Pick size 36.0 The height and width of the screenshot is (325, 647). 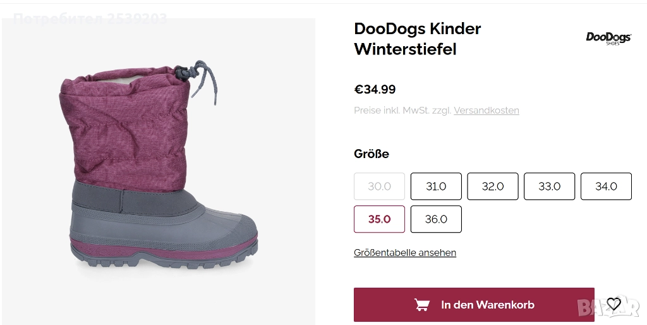(436, 219)
